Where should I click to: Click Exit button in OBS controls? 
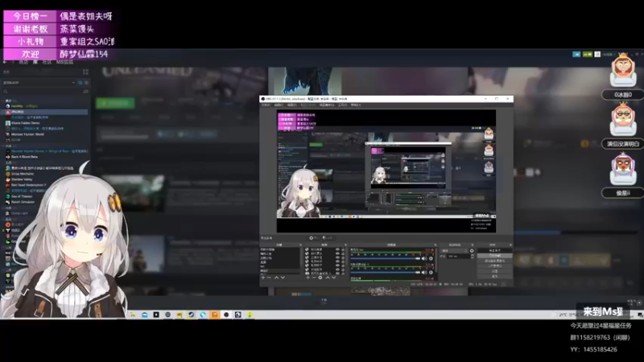tap(495, 276)
